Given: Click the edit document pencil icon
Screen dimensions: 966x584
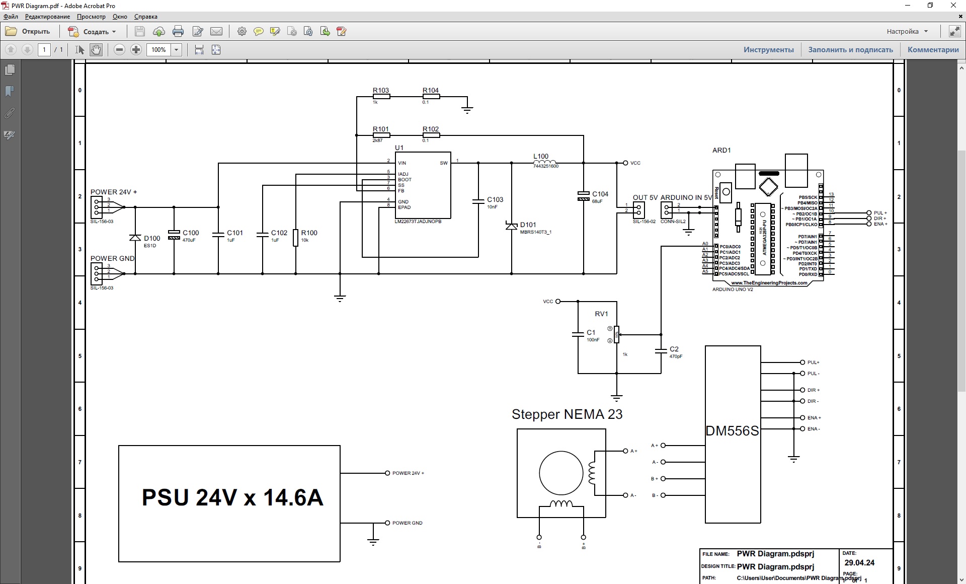Looking at the screenshot, I should click(x=198, y=31).
